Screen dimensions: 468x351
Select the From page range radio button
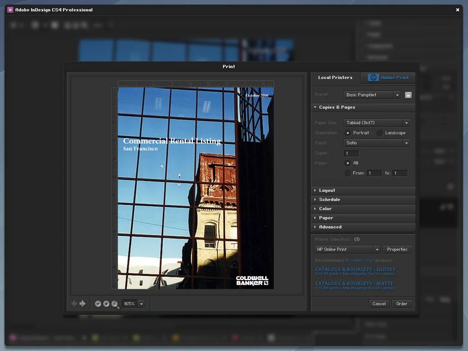pyautogui.click(x=348, y=173)
